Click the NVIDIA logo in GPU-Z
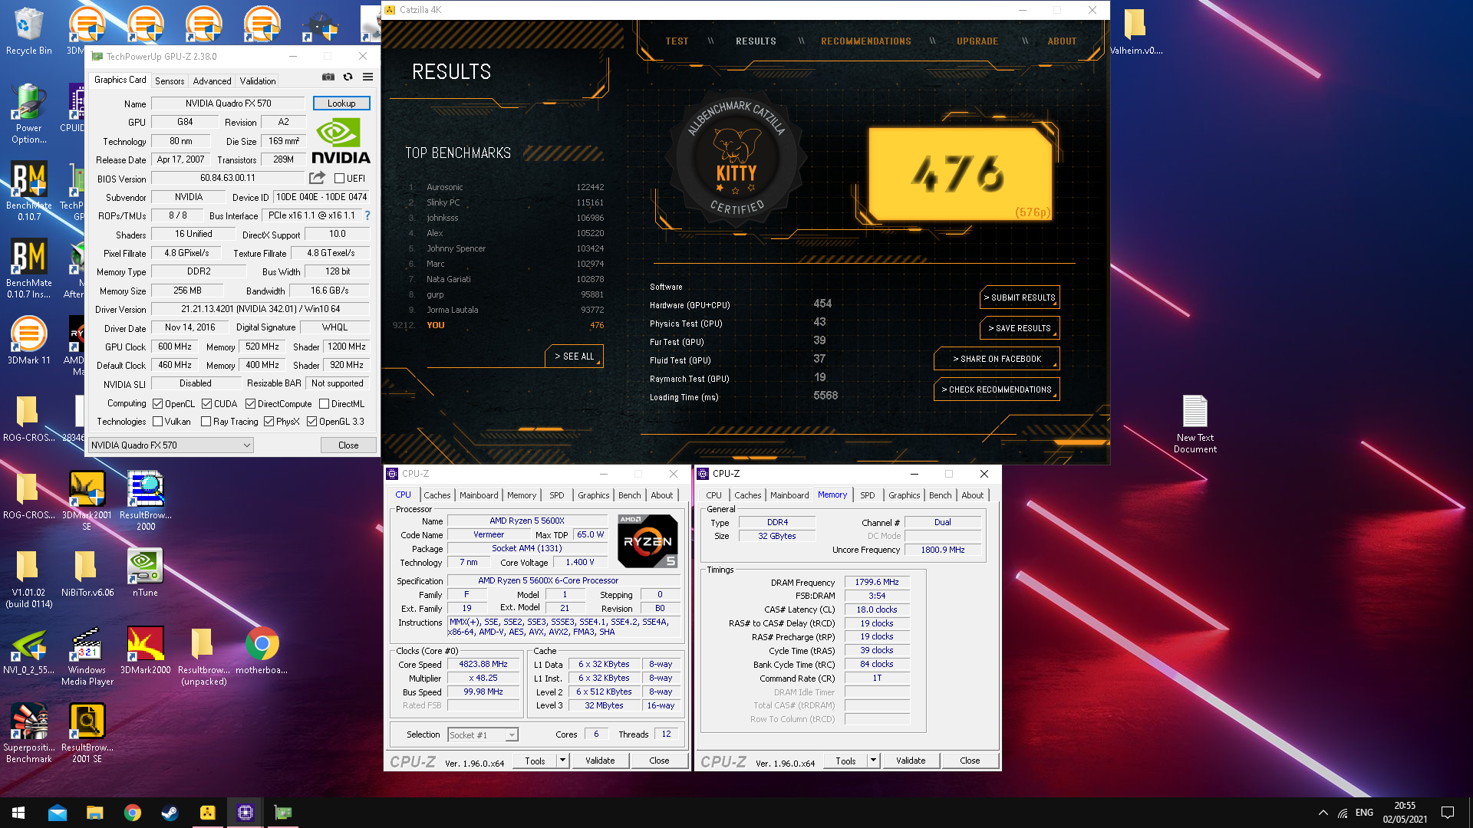 tap(341, 141)
